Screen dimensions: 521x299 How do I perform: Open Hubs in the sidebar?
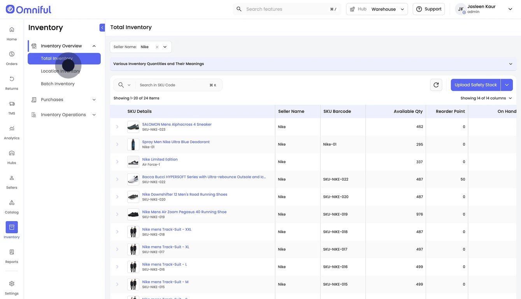pos(12,157)
